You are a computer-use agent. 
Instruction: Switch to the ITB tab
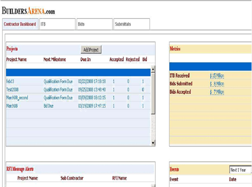click(x=57, y=24)
